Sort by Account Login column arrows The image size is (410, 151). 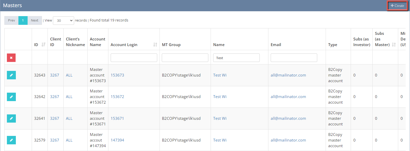point(155,45)
